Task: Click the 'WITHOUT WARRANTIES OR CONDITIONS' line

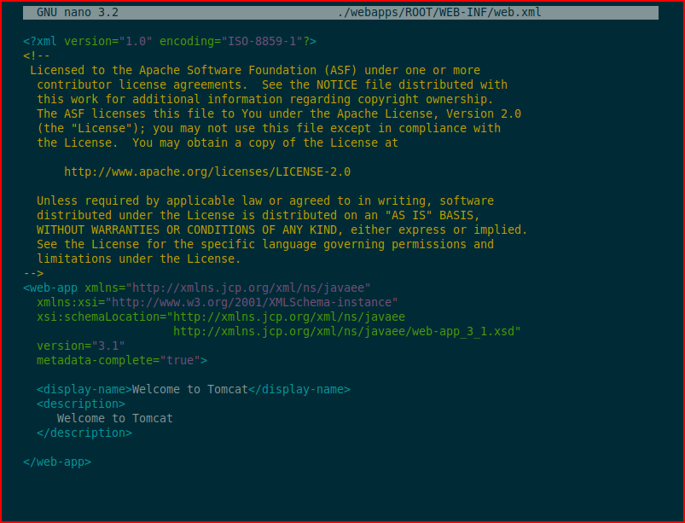Action: [x=282, y=230]
